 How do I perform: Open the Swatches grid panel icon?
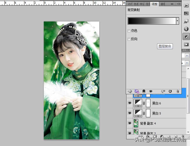(x=186, y=13)
